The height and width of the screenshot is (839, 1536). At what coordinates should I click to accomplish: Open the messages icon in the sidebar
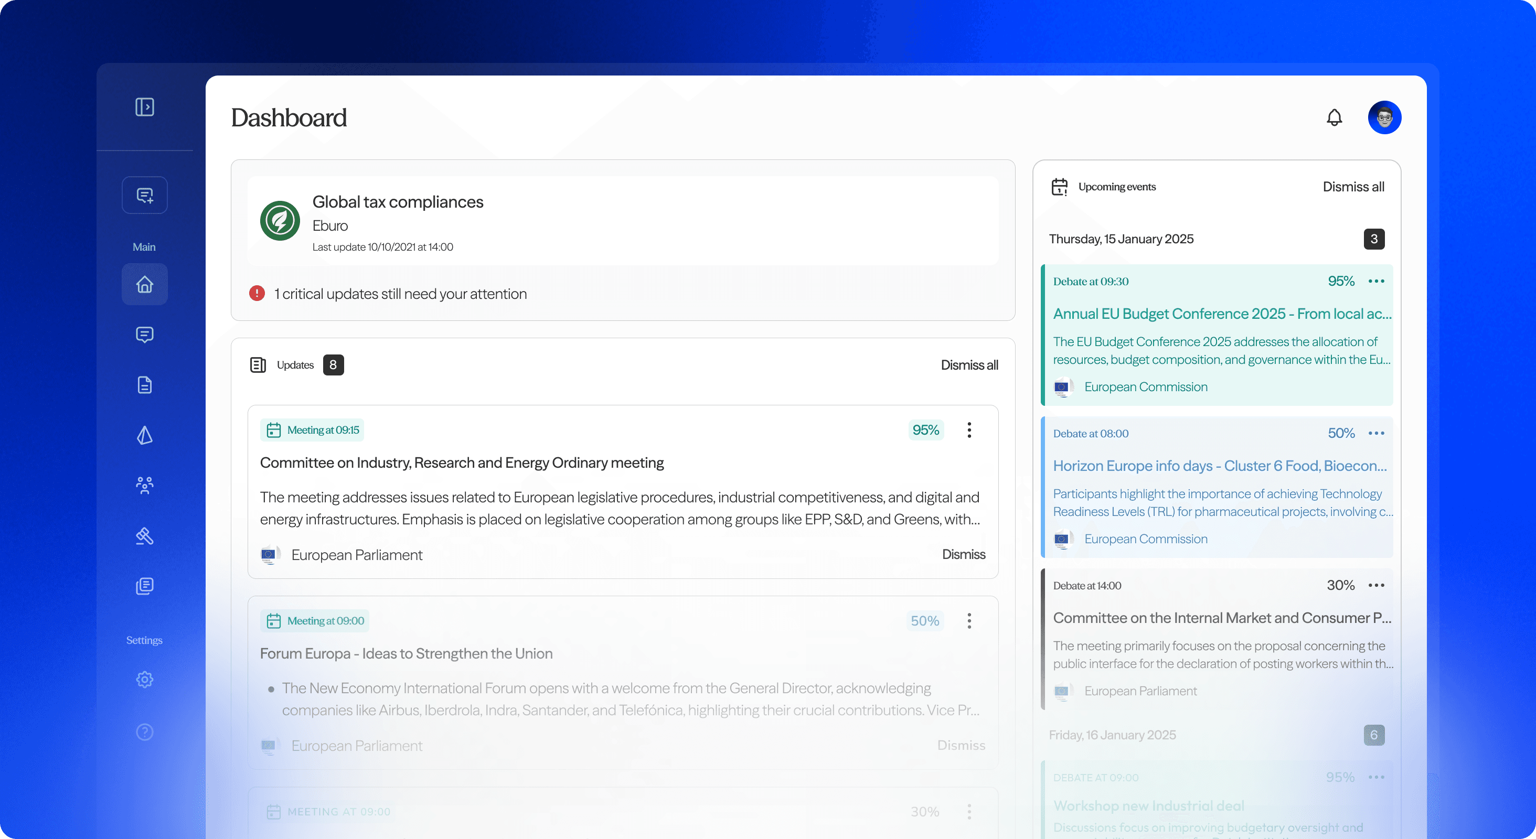[x=144, y=335]
